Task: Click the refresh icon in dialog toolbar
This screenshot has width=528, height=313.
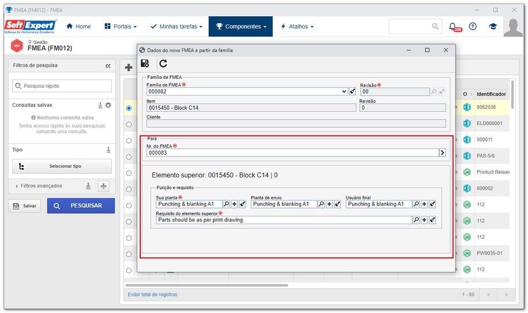Action: (163, 63)
